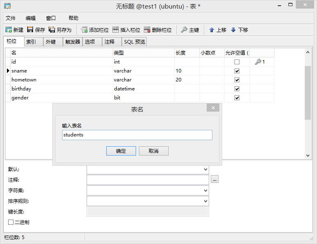Click the 新建 (New) toolbar icon

coord(9,30)
